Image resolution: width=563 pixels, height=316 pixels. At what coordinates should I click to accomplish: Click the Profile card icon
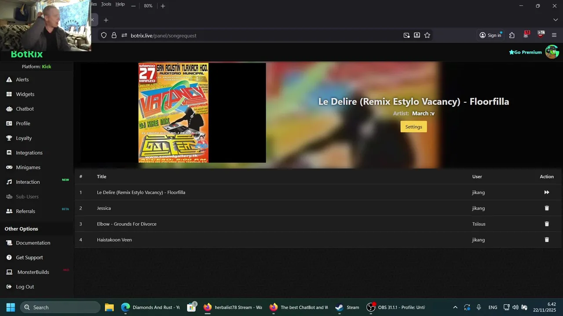(x=9, y=123)
